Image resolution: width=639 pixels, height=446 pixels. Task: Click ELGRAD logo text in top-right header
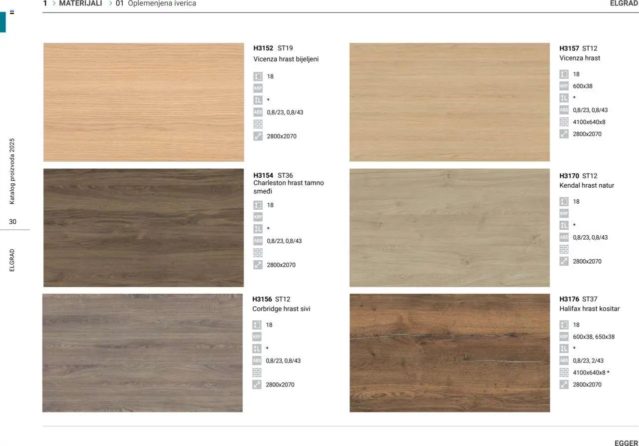(x=624, y=3)
